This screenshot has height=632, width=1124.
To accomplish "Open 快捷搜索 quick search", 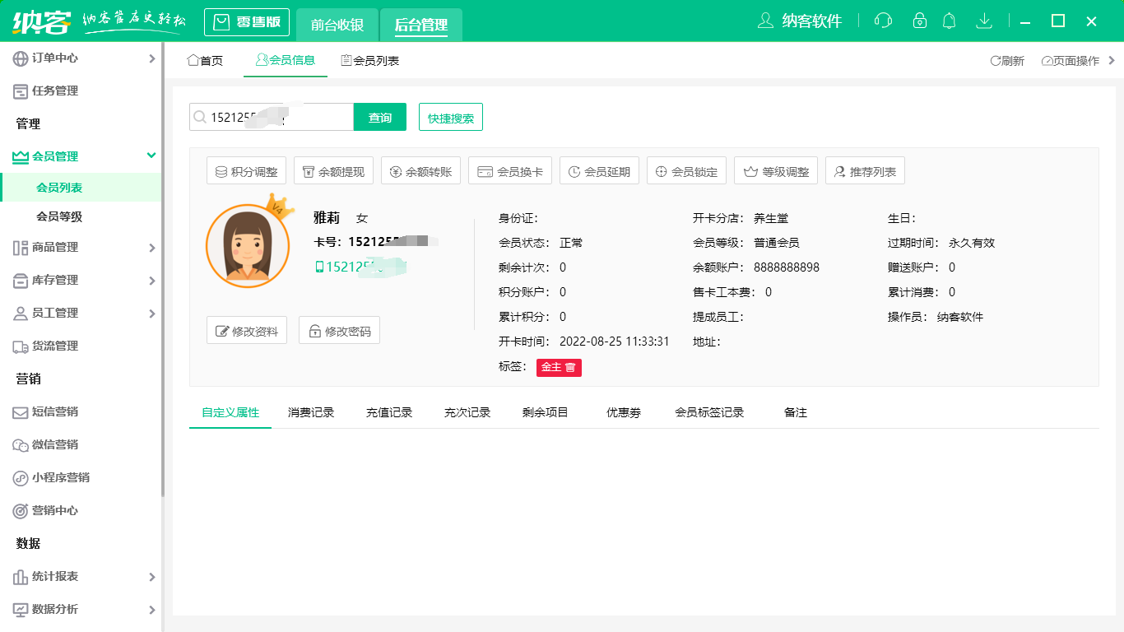I will [450, 117].
